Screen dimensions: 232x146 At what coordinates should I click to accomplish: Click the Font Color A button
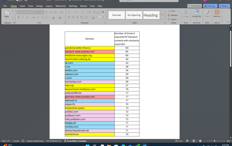tap(60, 17)
